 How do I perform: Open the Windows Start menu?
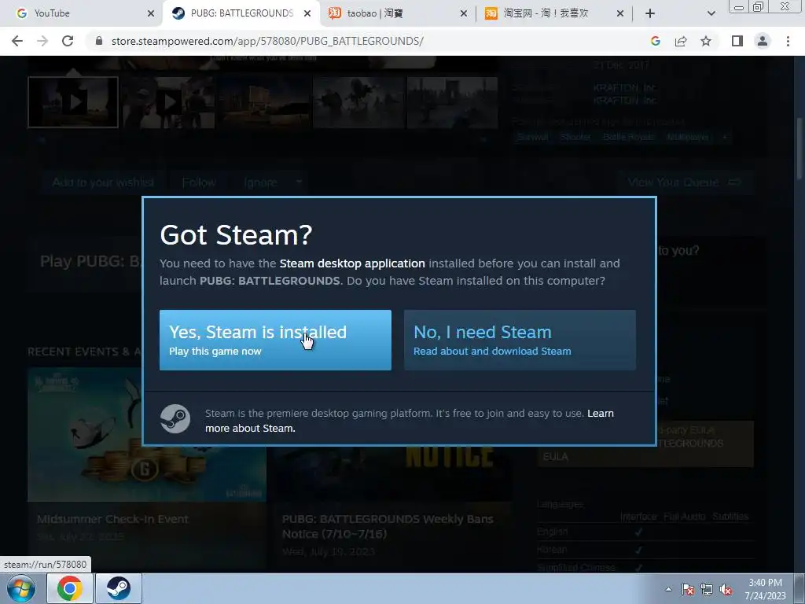point(20,588)
